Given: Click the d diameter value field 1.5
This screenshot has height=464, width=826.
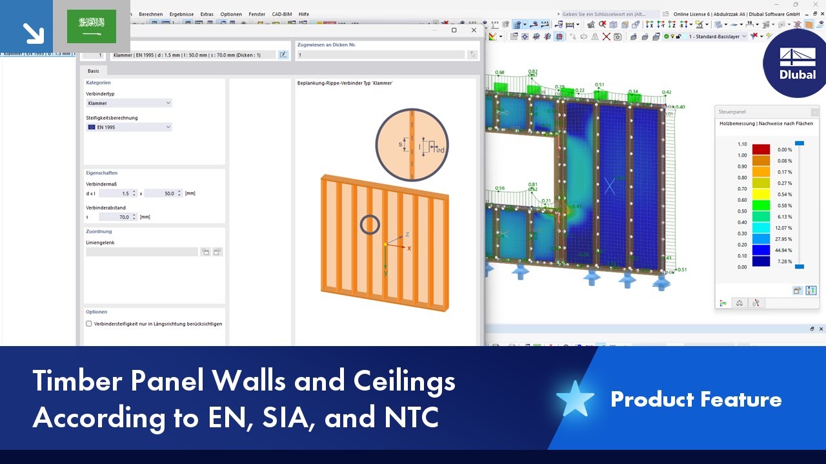Looking at the screenshot, I should tap(115, 193).
